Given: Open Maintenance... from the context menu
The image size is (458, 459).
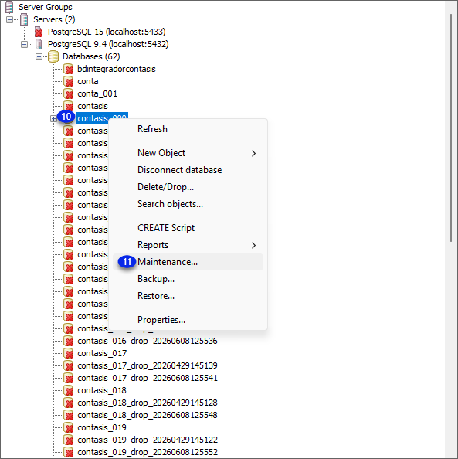Looking at the screenshot, I should point(188,262).
